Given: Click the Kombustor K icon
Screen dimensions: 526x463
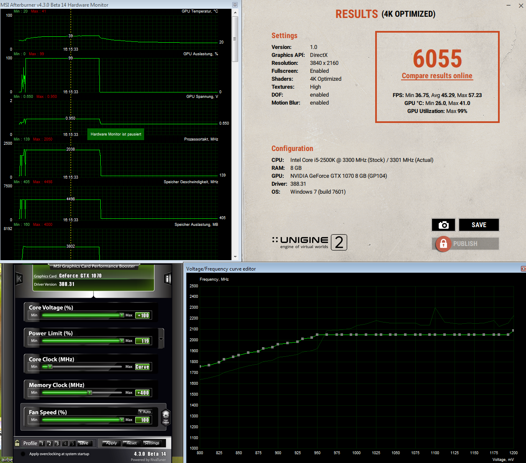Looking at the screenshot, I should coord(19,279).
